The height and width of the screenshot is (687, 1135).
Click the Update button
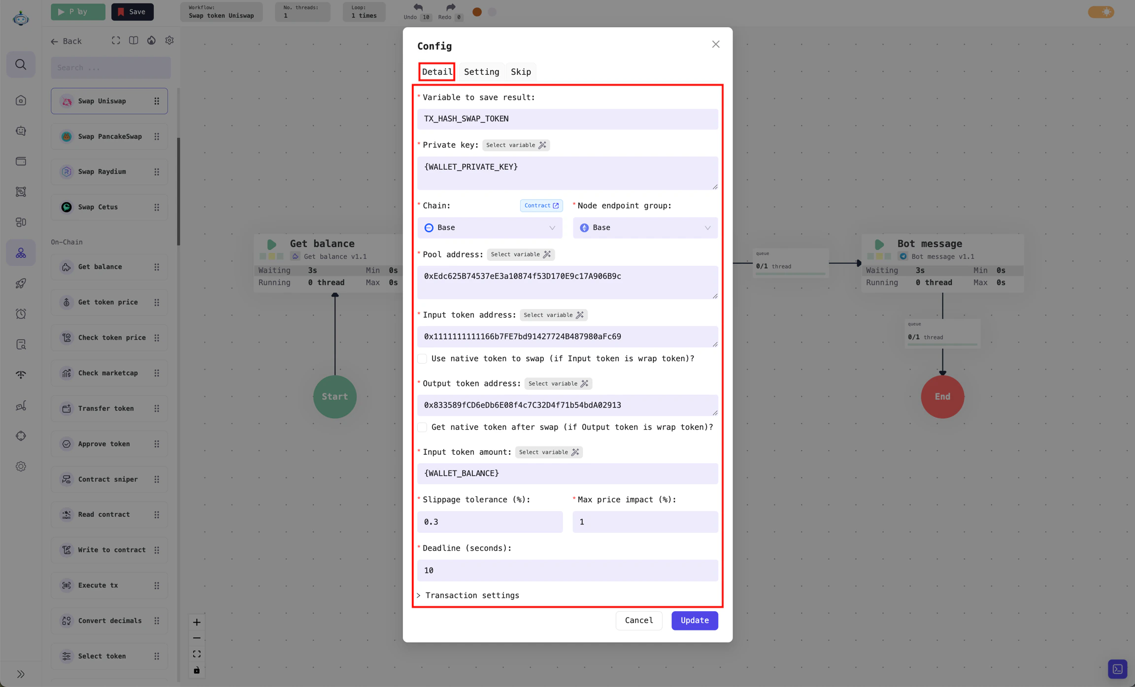(x=695, y=621)
